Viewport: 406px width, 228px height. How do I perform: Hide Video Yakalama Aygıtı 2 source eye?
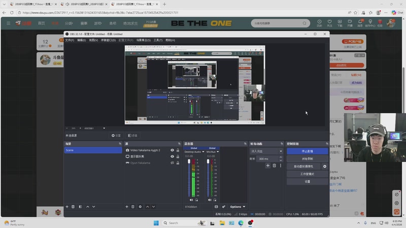tap(172, 150)
